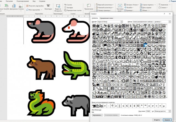Open the Диаграмма chart tool
The height and width of the screenshot is (122, 176).
pyautogui.click(x=14, y=7)
